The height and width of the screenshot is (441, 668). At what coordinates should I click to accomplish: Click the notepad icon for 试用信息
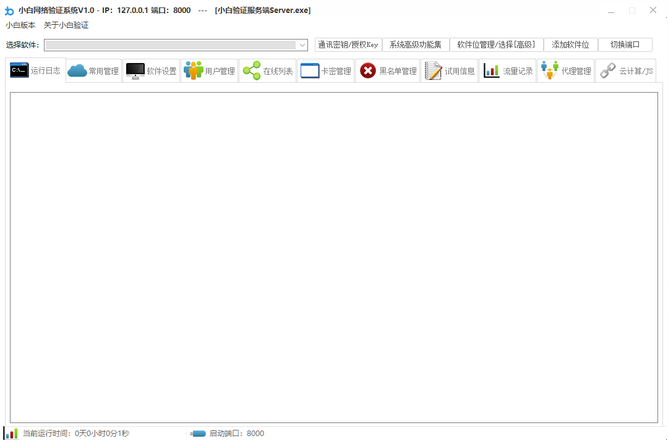(x=434, y=71)
